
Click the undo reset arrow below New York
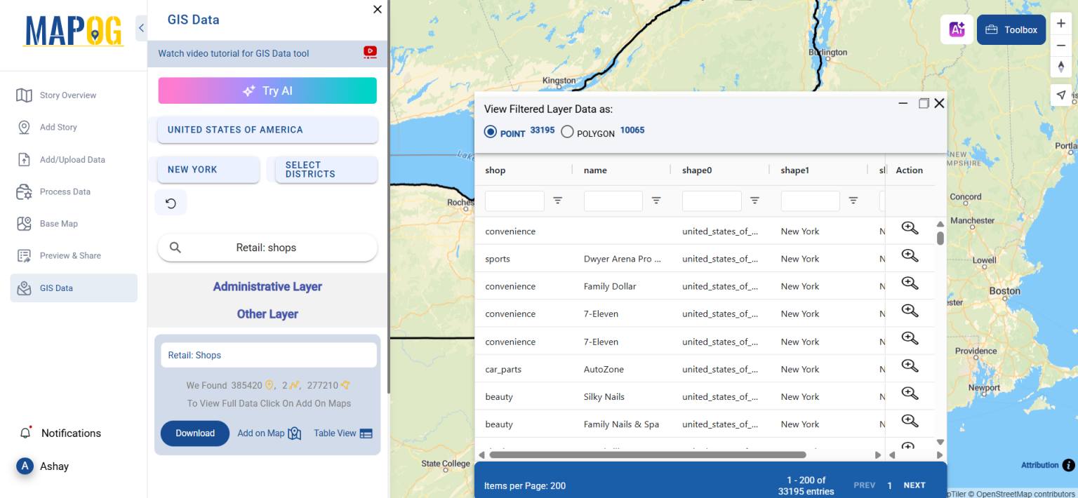point(171,202)
